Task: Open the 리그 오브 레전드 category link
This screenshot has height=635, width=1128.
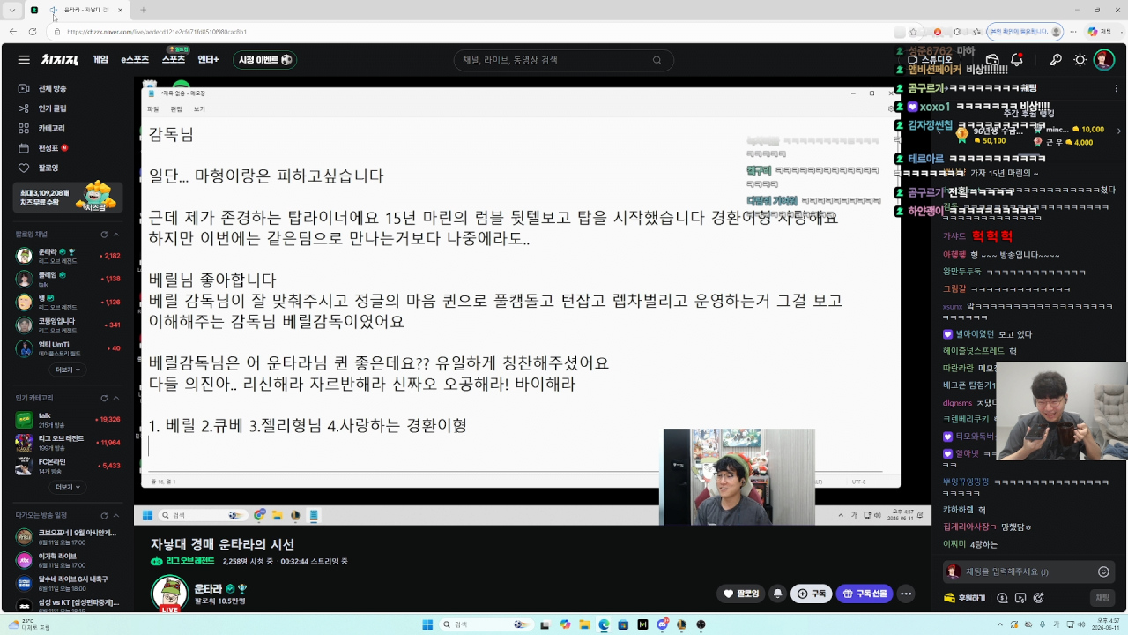Action: point(182,561)
